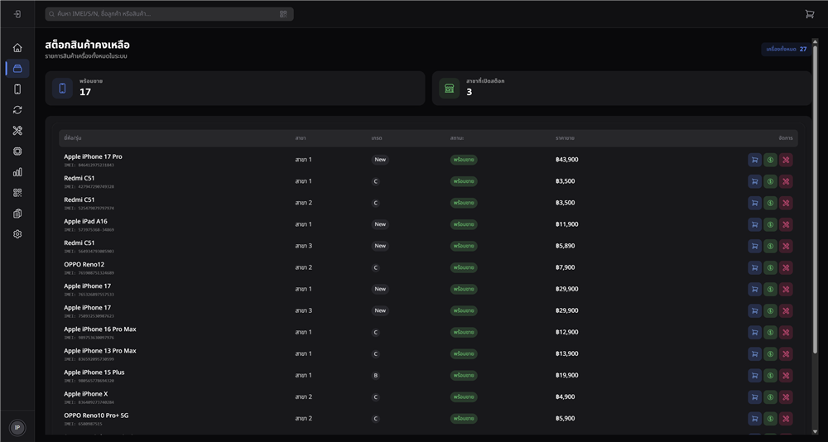Open the Home icon in sidebar

pyautogui.click(x=17, y=48)
